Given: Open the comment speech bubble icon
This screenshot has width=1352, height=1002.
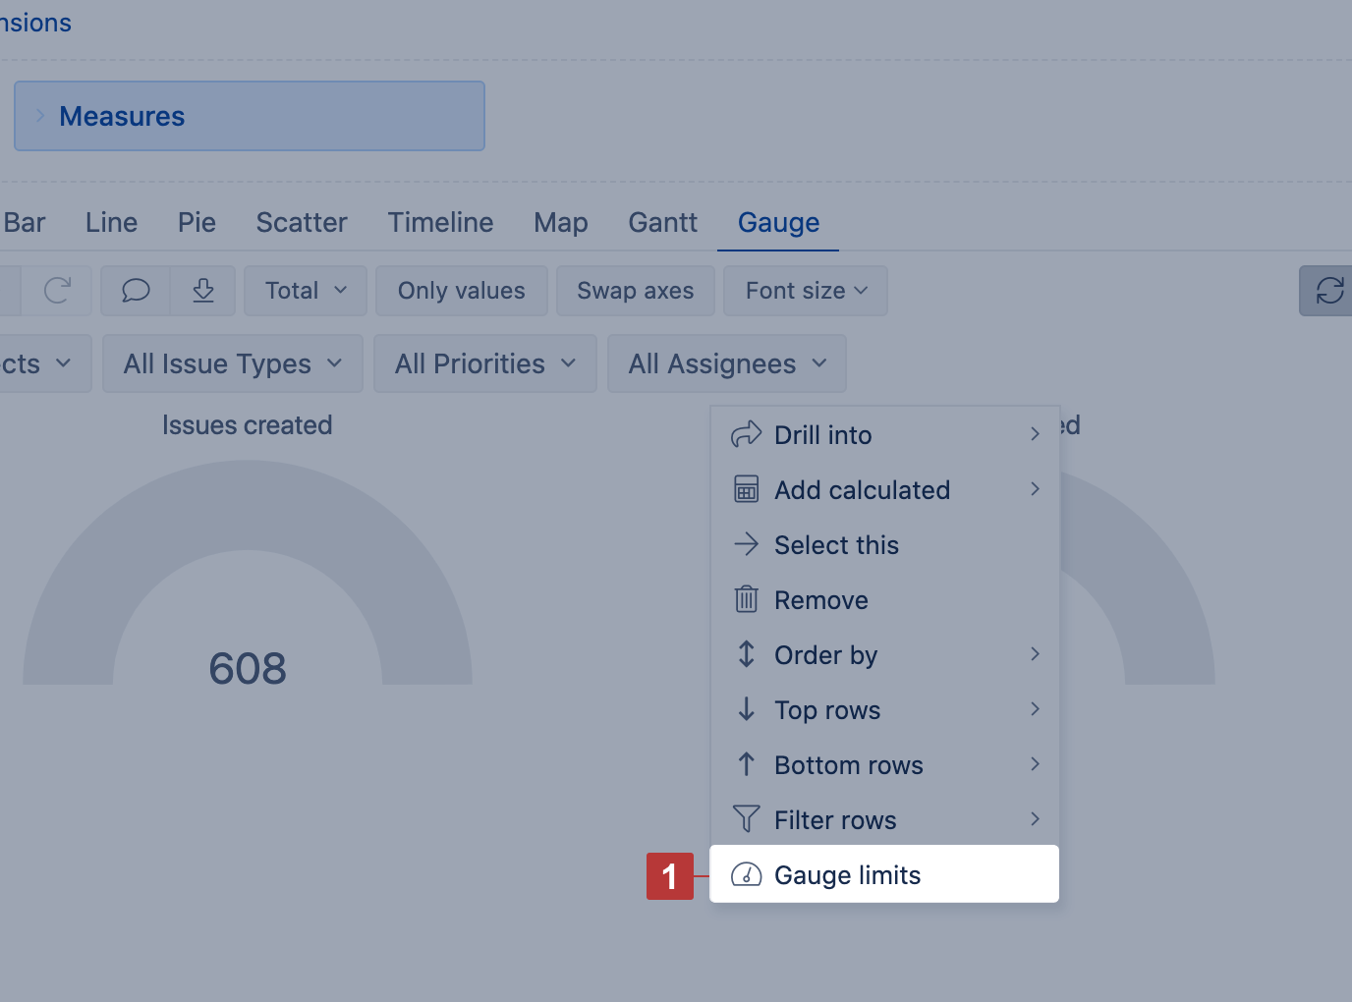Looking at the screenshot, I should [136, 291].
